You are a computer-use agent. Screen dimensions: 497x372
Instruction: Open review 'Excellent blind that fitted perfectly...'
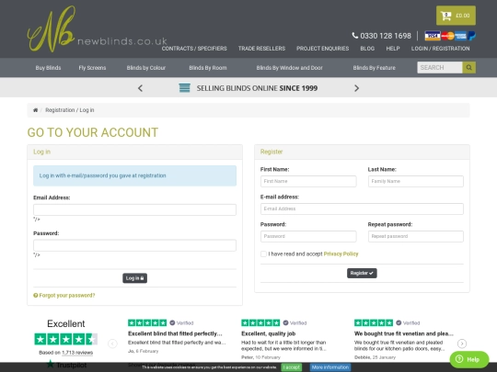click(x=175, y=333)
